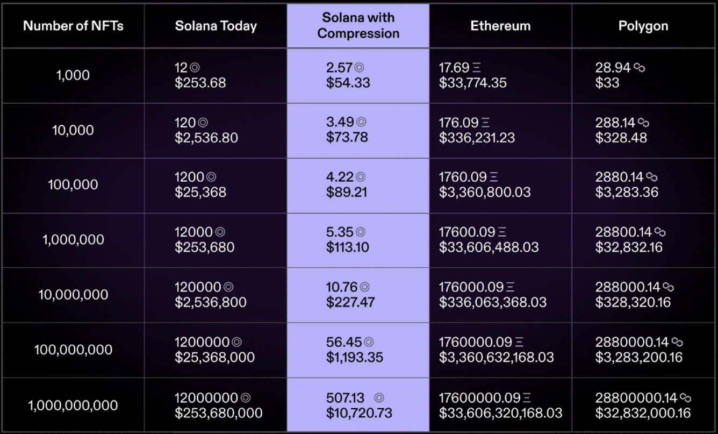Click the Ethereum symbol next to 17.69
The width and height of the screenshot is (718, 434).
[476, 68]
